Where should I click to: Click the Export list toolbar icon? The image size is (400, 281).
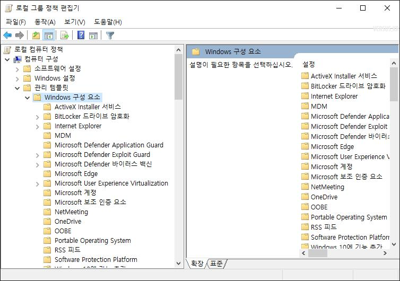pos(65,35)
